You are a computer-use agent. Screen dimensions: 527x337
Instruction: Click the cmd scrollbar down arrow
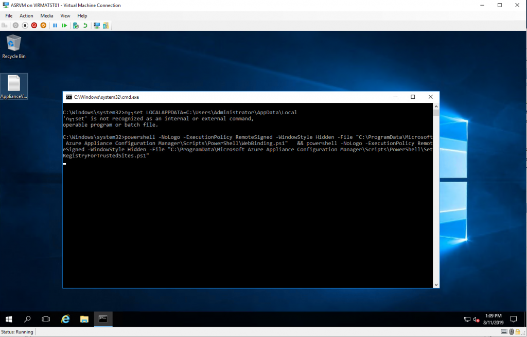tap(436, 285)
